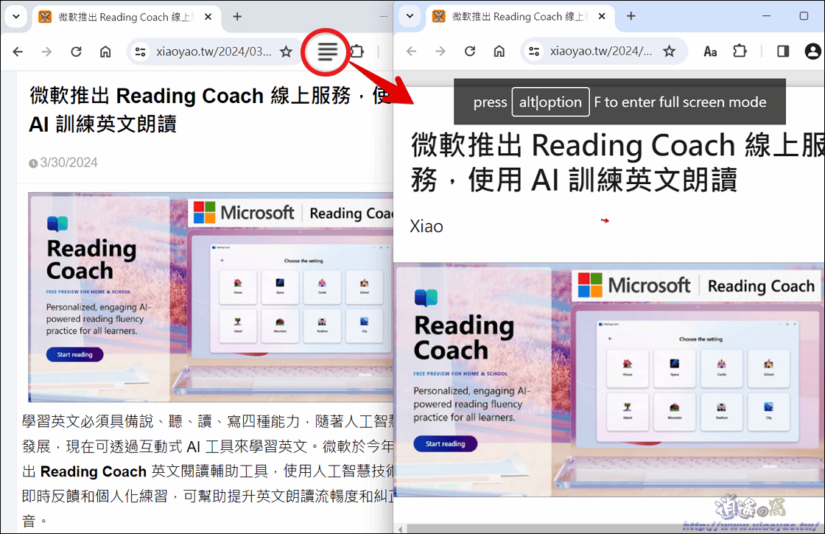Open the profile avatar in right window

[813, 51]
